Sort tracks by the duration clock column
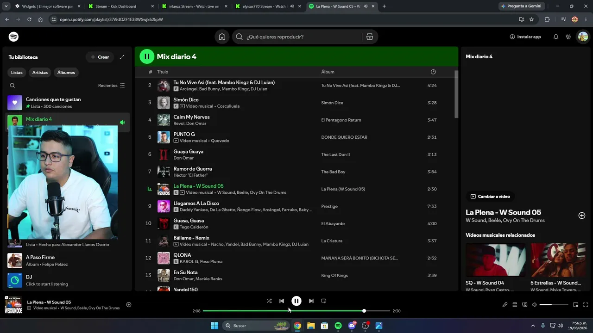 pos(433,72)
